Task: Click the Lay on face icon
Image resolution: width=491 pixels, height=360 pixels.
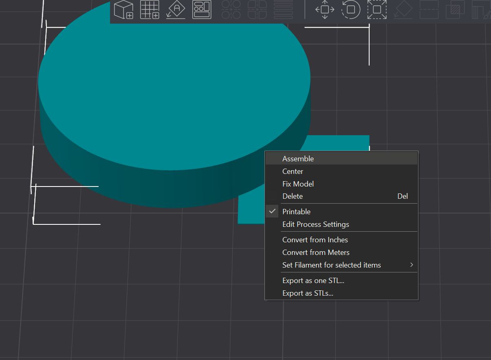Action: 403,9
